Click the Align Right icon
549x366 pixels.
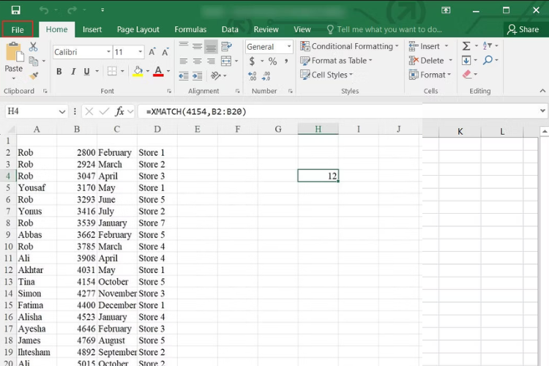coord(211,61)
